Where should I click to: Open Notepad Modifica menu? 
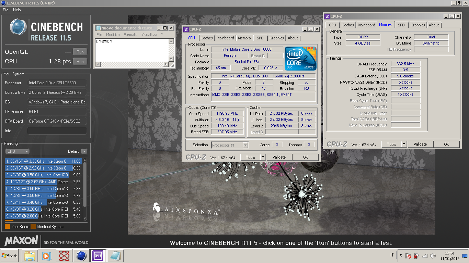[113, 35]
